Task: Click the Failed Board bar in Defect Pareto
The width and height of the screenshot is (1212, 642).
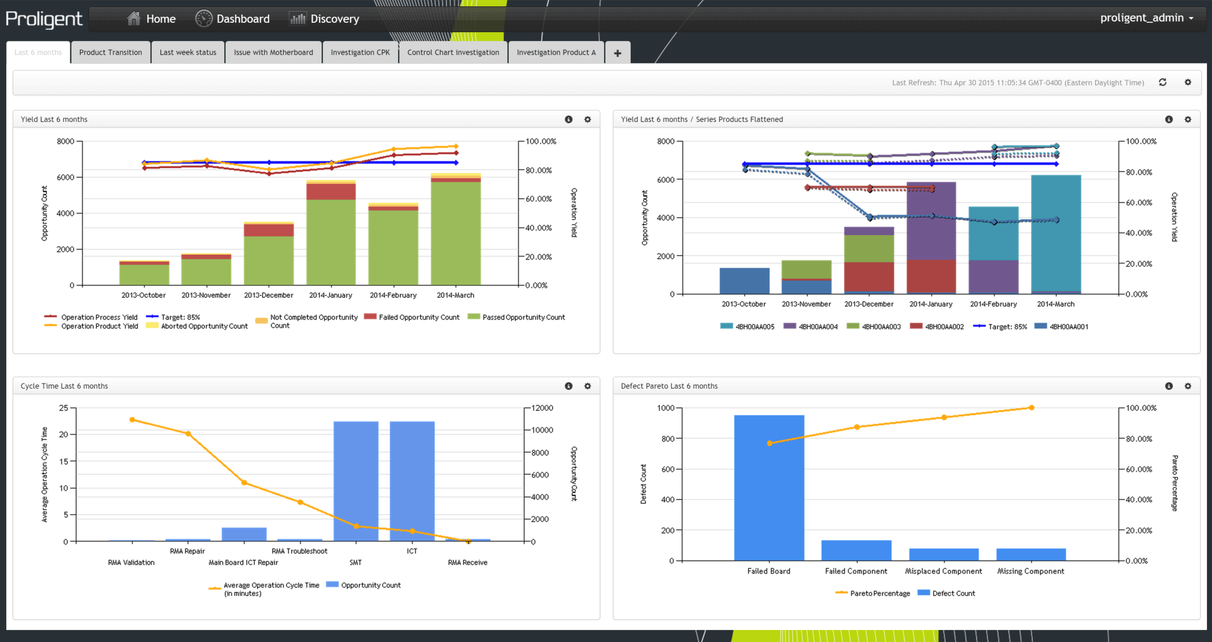Action: coord(768,487)
